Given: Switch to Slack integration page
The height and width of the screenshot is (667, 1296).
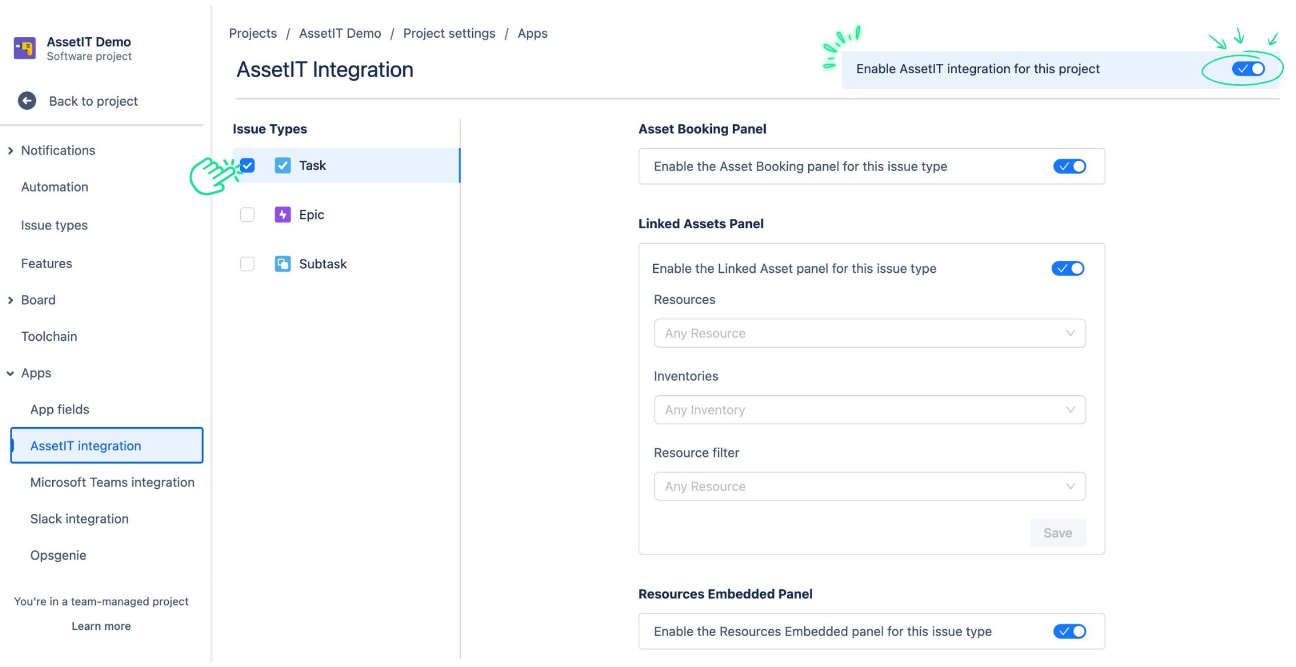Looking at the screenshot, I should pos(79,518).
